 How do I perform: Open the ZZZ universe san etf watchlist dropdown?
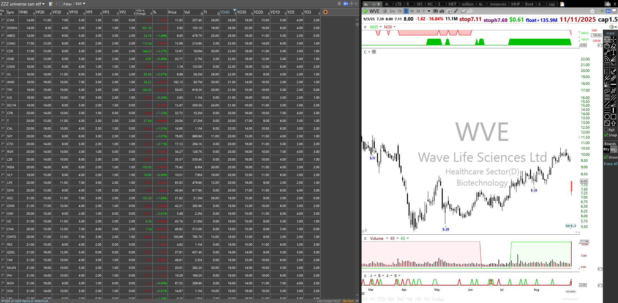point(23,4)
